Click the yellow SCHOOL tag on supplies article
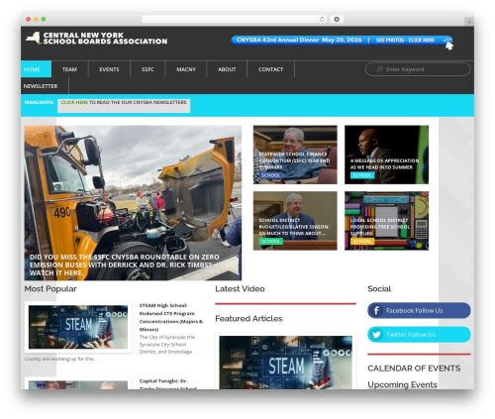This screenshot has height=419, width=495. [362, 242]
